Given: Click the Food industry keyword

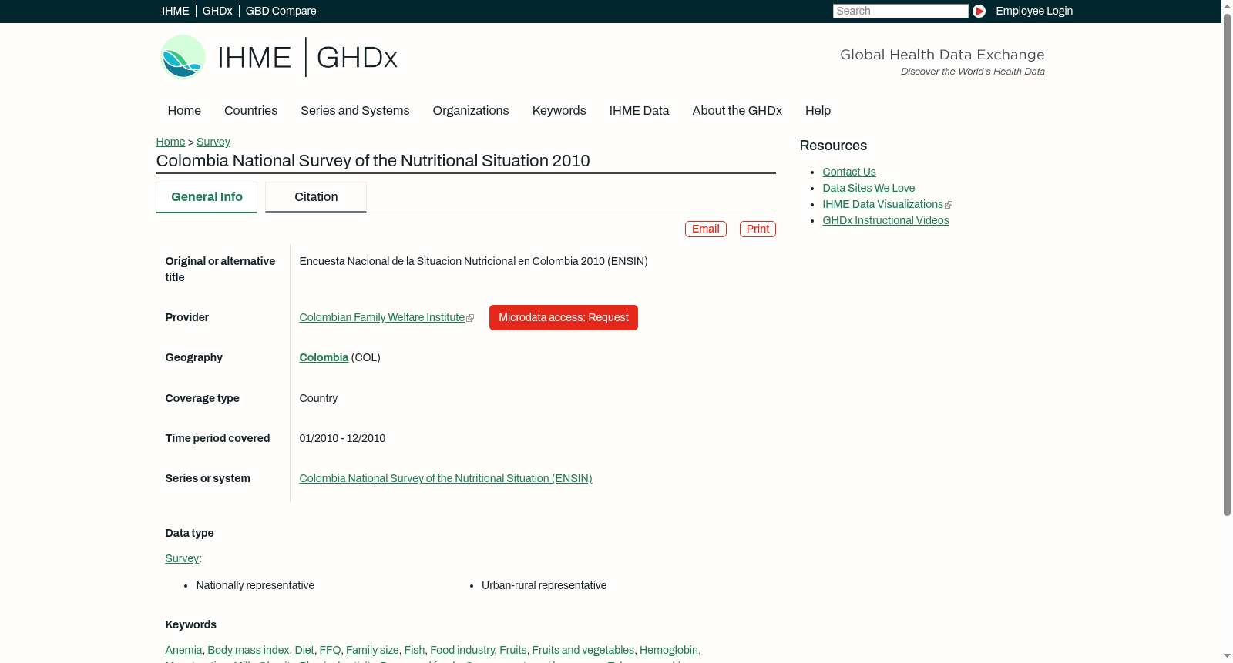Looking at the screenshot, I should pos(462,650).
